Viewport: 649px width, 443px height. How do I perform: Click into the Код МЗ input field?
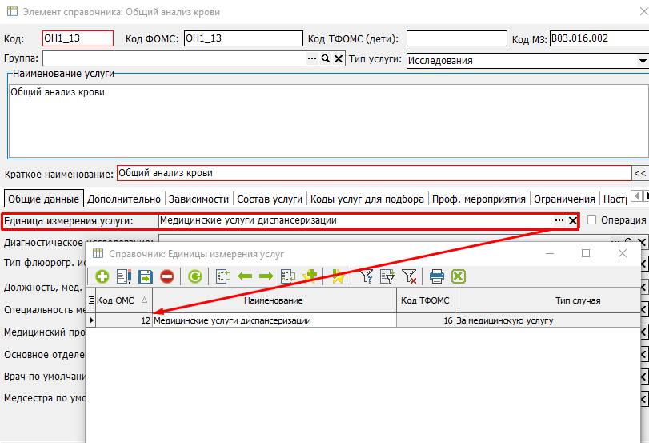596,38
